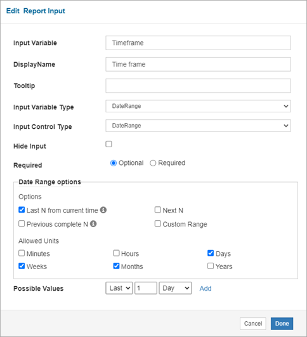
Task: Click into the DisplayName field
Action: [198, 64]
